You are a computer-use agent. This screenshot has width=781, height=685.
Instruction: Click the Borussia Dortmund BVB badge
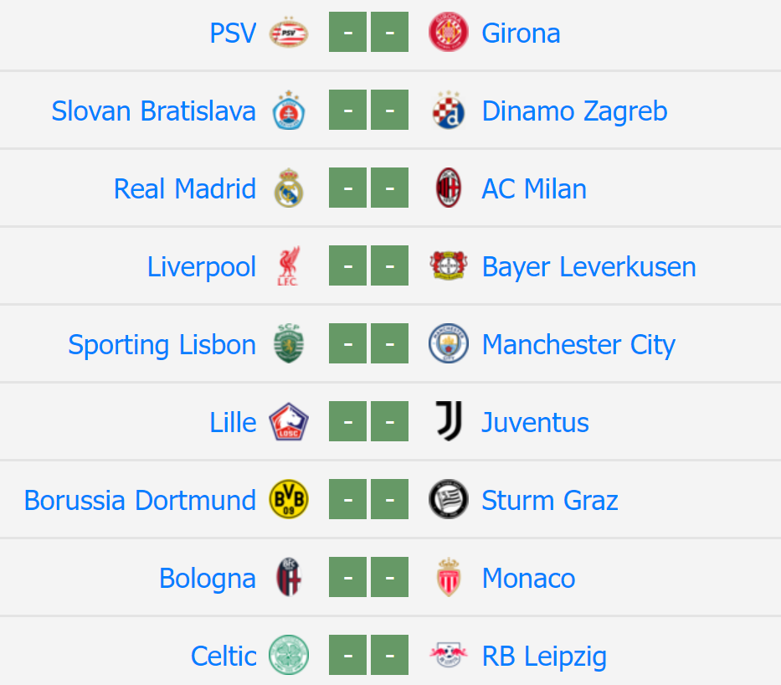click(x=289, y=501)
